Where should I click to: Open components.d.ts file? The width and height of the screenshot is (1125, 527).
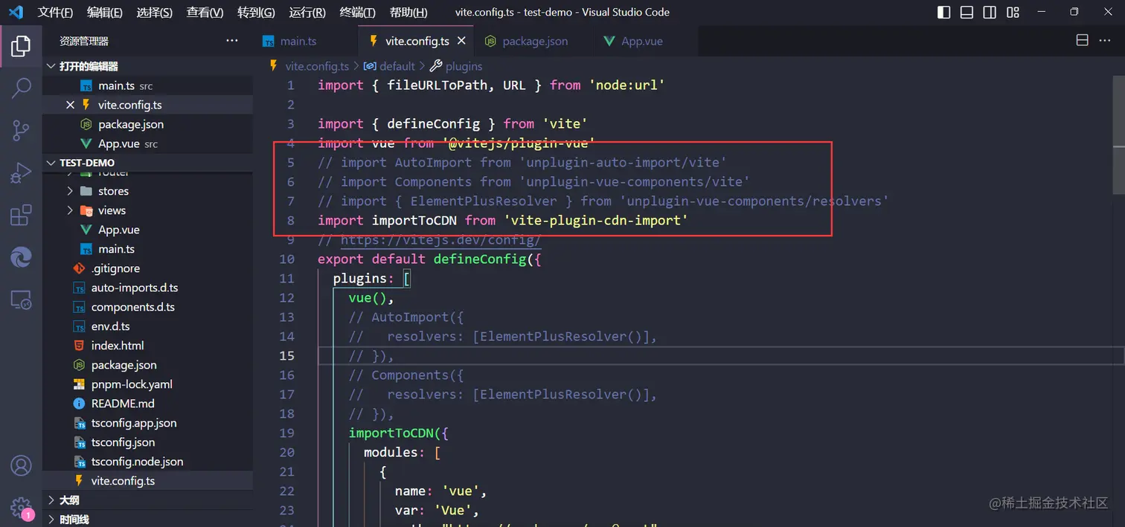point(148,307)
